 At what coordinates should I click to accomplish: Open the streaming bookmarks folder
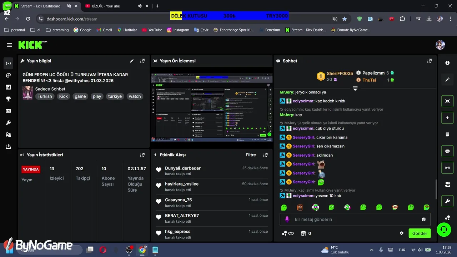[57, 30]
